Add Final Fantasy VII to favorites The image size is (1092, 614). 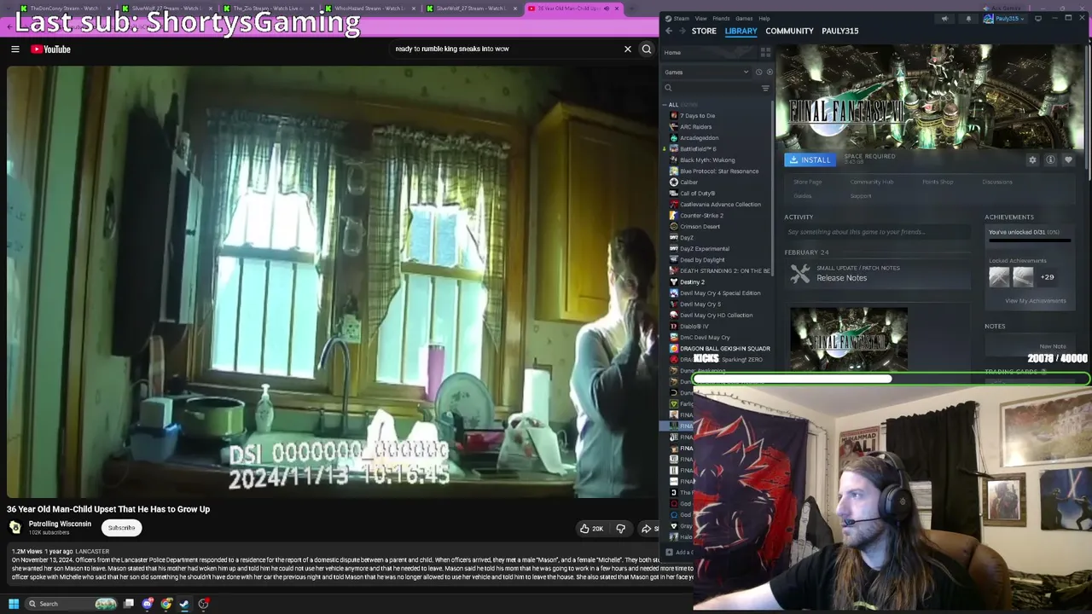click(1068, 160)
